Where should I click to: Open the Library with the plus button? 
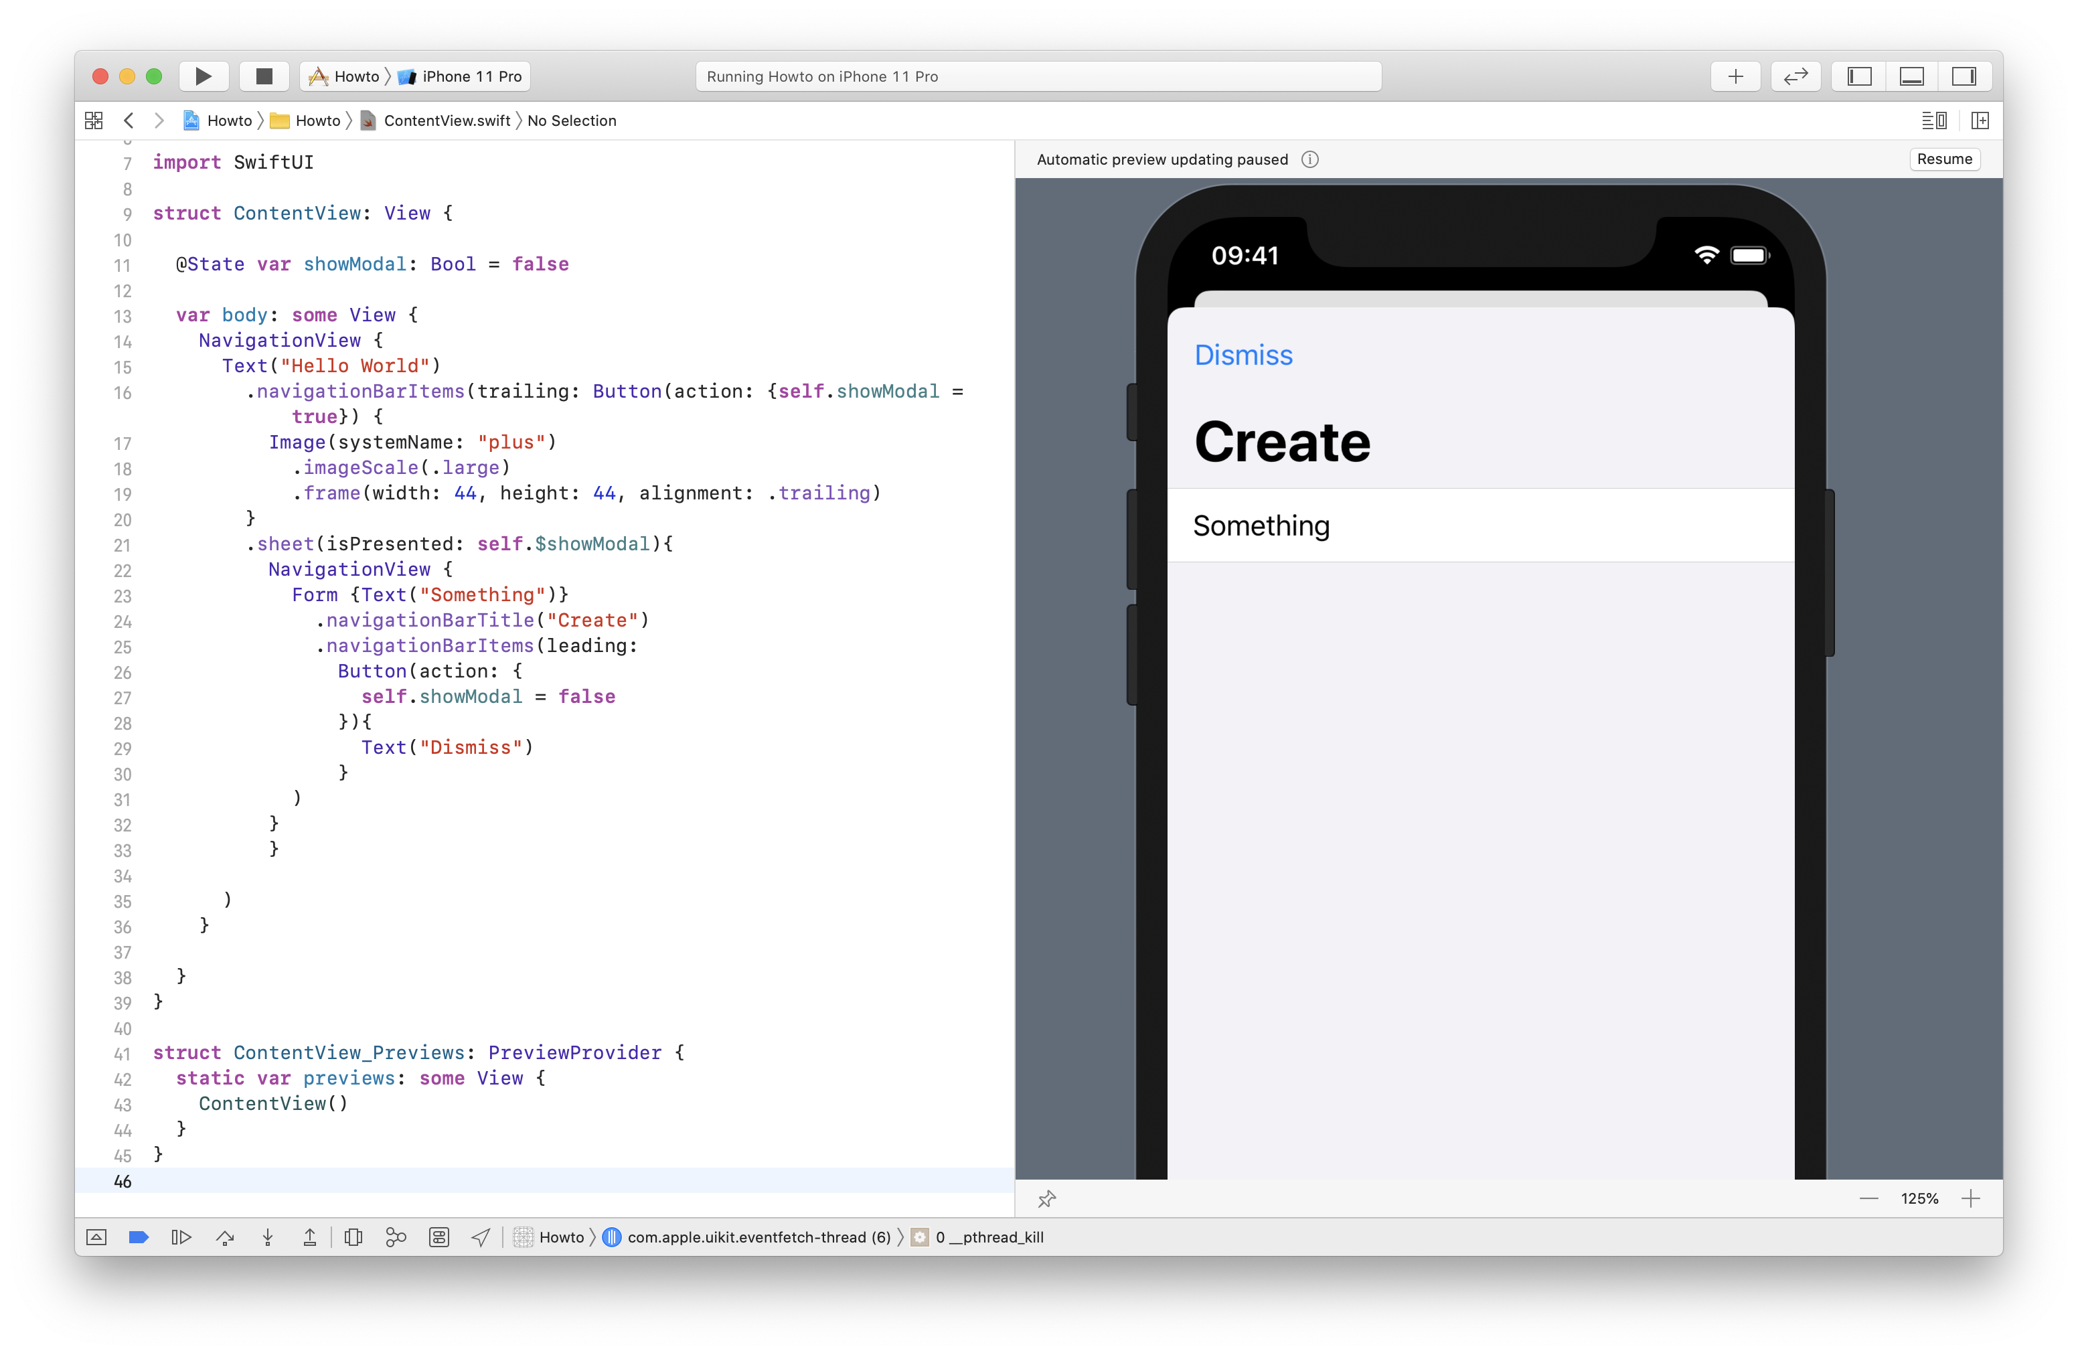pos(1736,76)
